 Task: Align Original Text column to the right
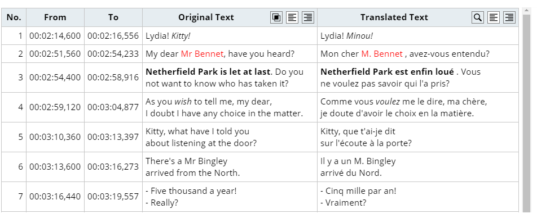(x=308, y=17)
